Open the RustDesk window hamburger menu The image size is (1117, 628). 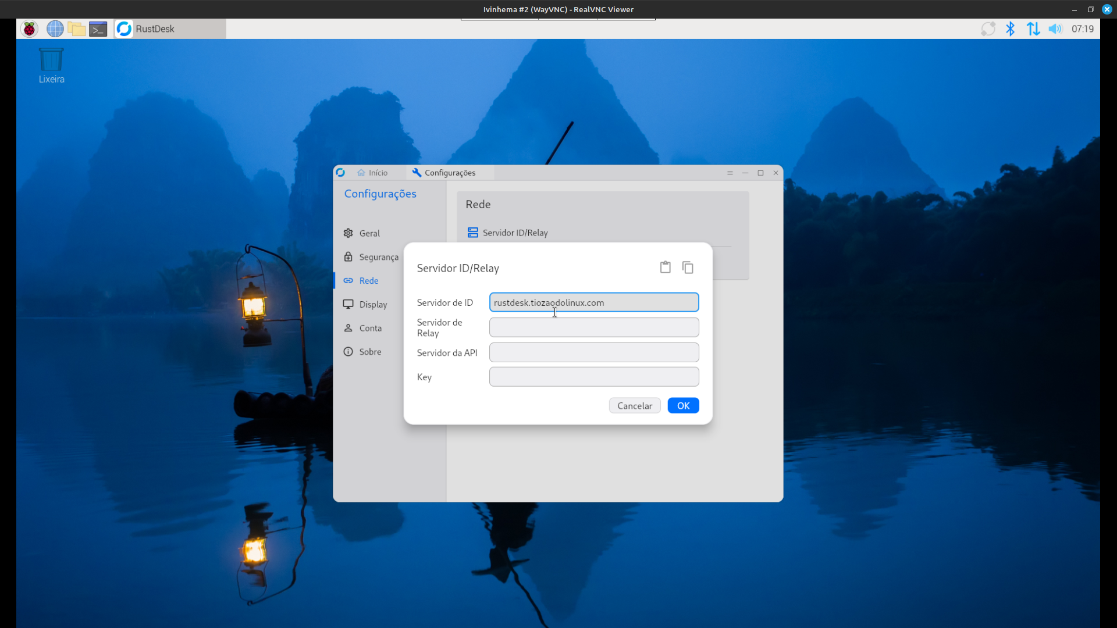pyautogui.click(x=730, y=173)
